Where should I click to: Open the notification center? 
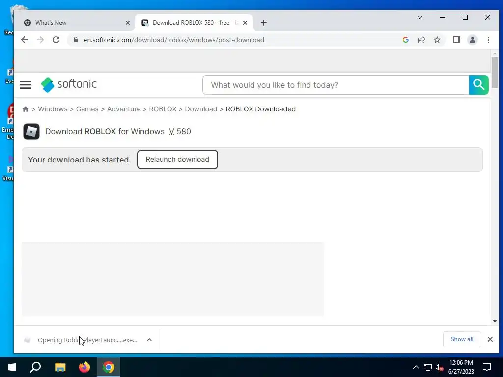tap(487, 367)
